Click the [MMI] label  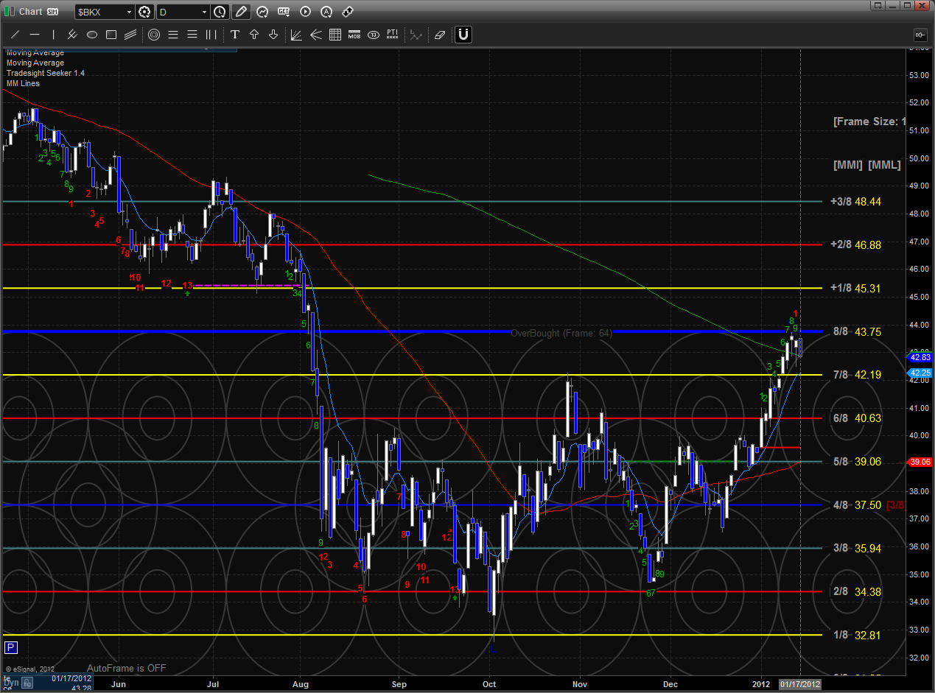(x=849, y=165)
